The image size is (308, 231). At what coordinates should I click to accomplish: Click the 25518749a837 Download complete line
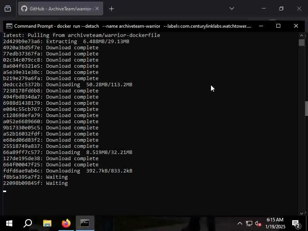pyautogui.click(x=51, y=146)
